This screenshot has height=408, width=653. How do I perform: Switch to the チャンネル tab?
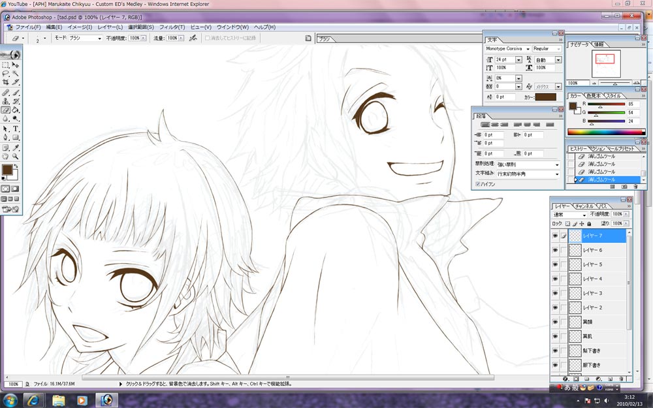click(x=584, y=206)
